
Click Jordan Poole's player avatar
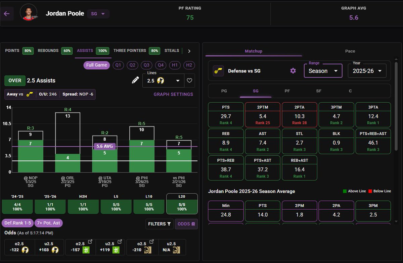coord(29,12)
